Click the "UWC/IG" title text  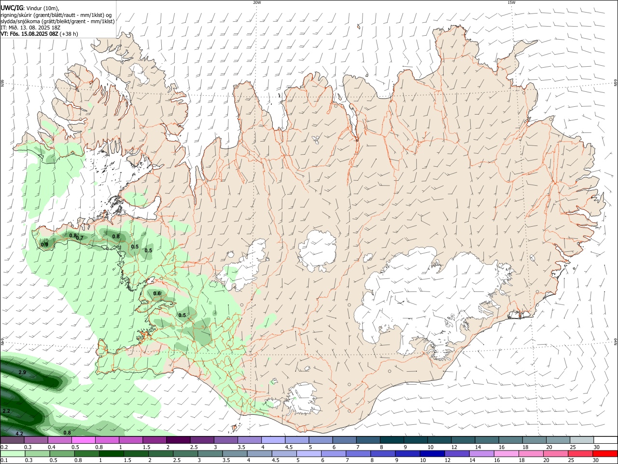pos(12,8)
